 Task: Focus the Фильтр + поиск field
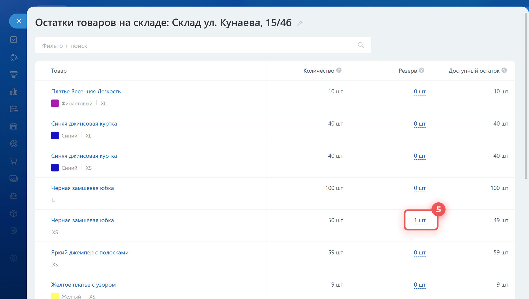193,46
